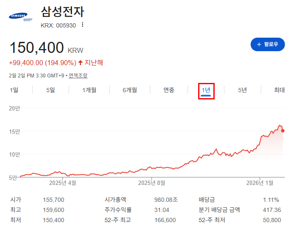Show the 최대 maximum range

[x=279, y=90]
